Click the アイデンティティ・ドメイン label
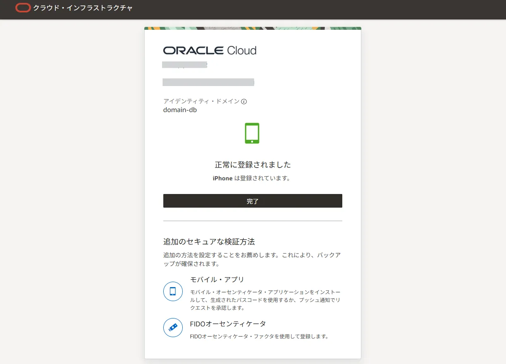506x364 pixels. tap(201, 101)
